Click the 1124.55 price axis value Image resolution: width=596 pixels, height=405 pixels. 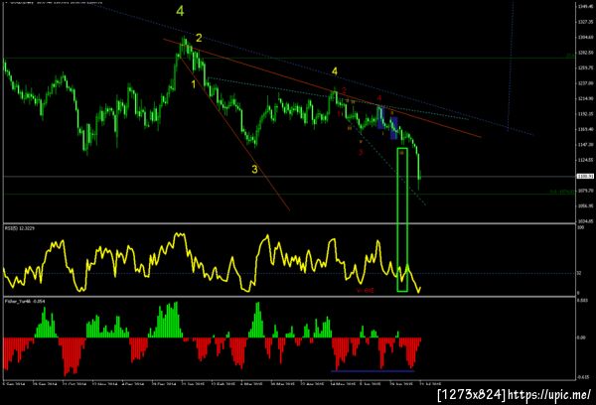click(x=585, y=160)
